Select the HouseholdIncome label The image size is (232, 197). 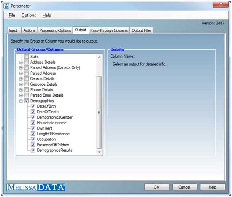(x=51, y=123)
